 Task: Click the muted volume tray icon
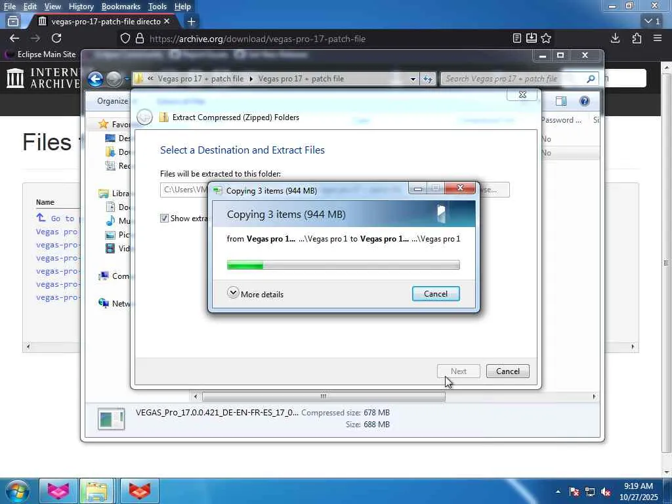point(606,492)
